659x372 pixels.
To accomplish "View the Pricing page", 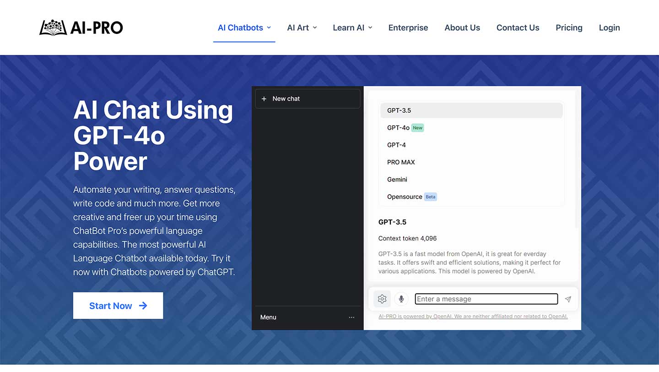I will point(569,27).
